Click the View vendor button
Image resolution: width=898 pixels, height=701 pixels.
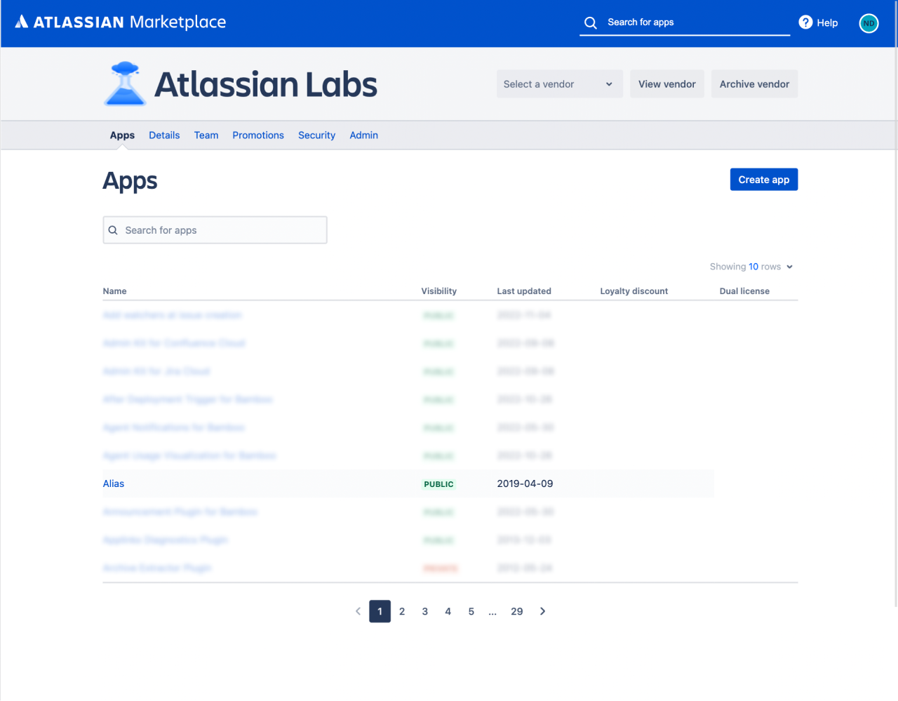pos(666,84)
